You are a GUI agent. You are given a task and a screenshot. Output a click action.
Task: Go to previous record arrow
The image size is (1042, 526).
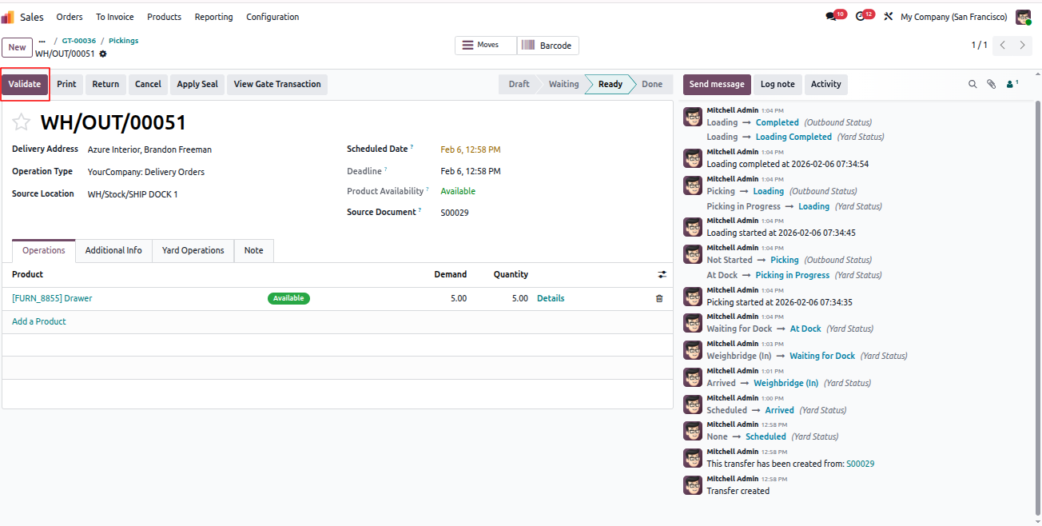click(1003, 46)
